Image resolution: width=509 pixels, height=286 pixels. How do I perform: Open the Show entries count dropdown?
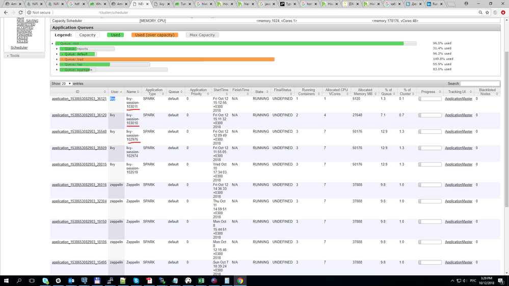tap(66, 83)
